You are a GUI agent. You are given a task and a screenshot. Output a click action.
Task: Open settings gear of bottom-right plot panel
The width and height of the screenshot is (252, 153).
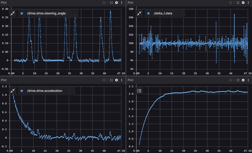tap(243, 80)
